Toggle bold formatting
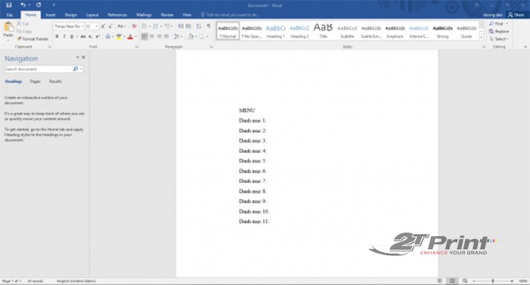530x285 pixels. (57, 36)
